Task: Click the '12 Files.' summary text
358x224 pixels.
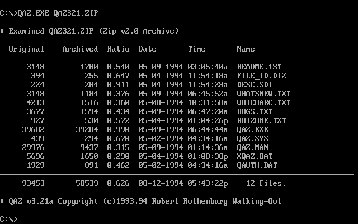Action: pos(266,183)
